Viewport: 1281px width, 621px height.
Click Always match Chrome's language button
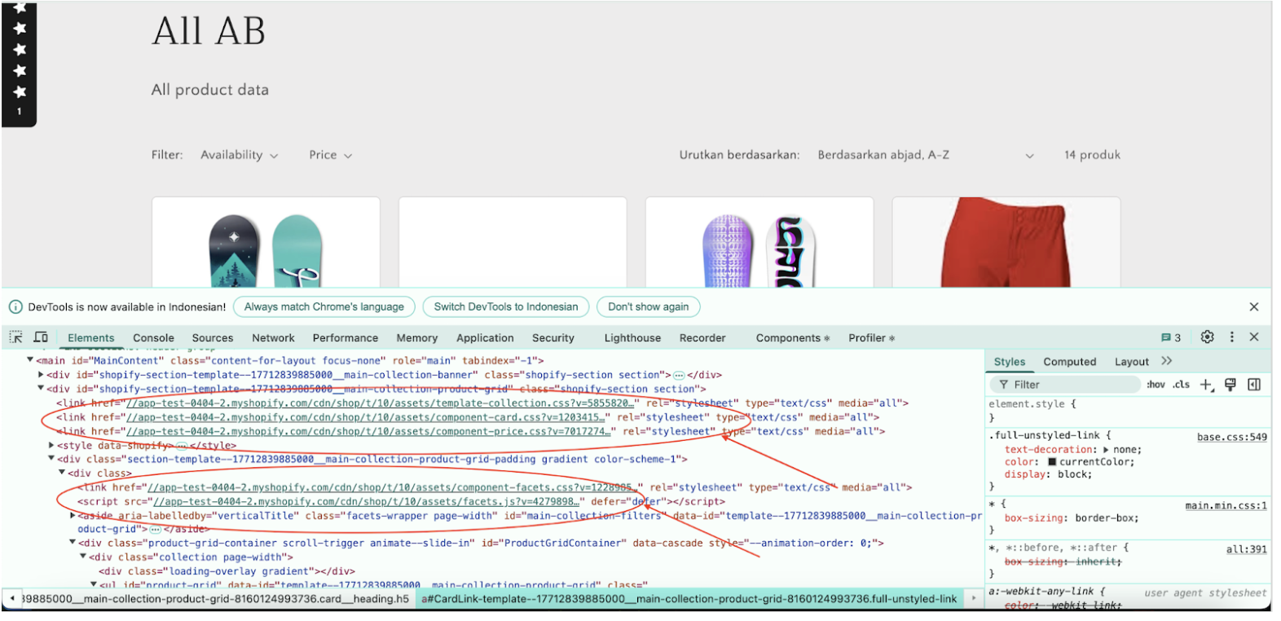(324, 307)
